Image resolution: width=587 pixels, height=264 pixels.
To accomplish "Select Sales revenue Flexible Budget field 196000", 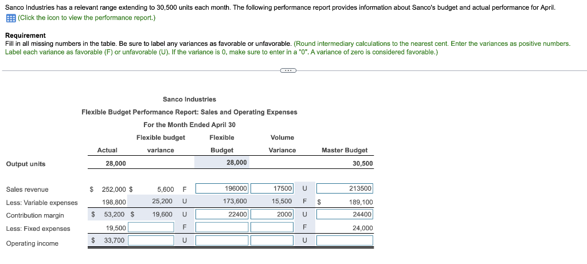I will 222,188.
